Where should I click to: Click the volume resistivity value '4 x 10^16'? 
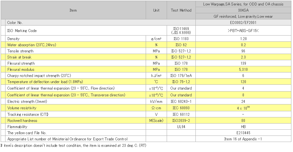click(243, 108)
